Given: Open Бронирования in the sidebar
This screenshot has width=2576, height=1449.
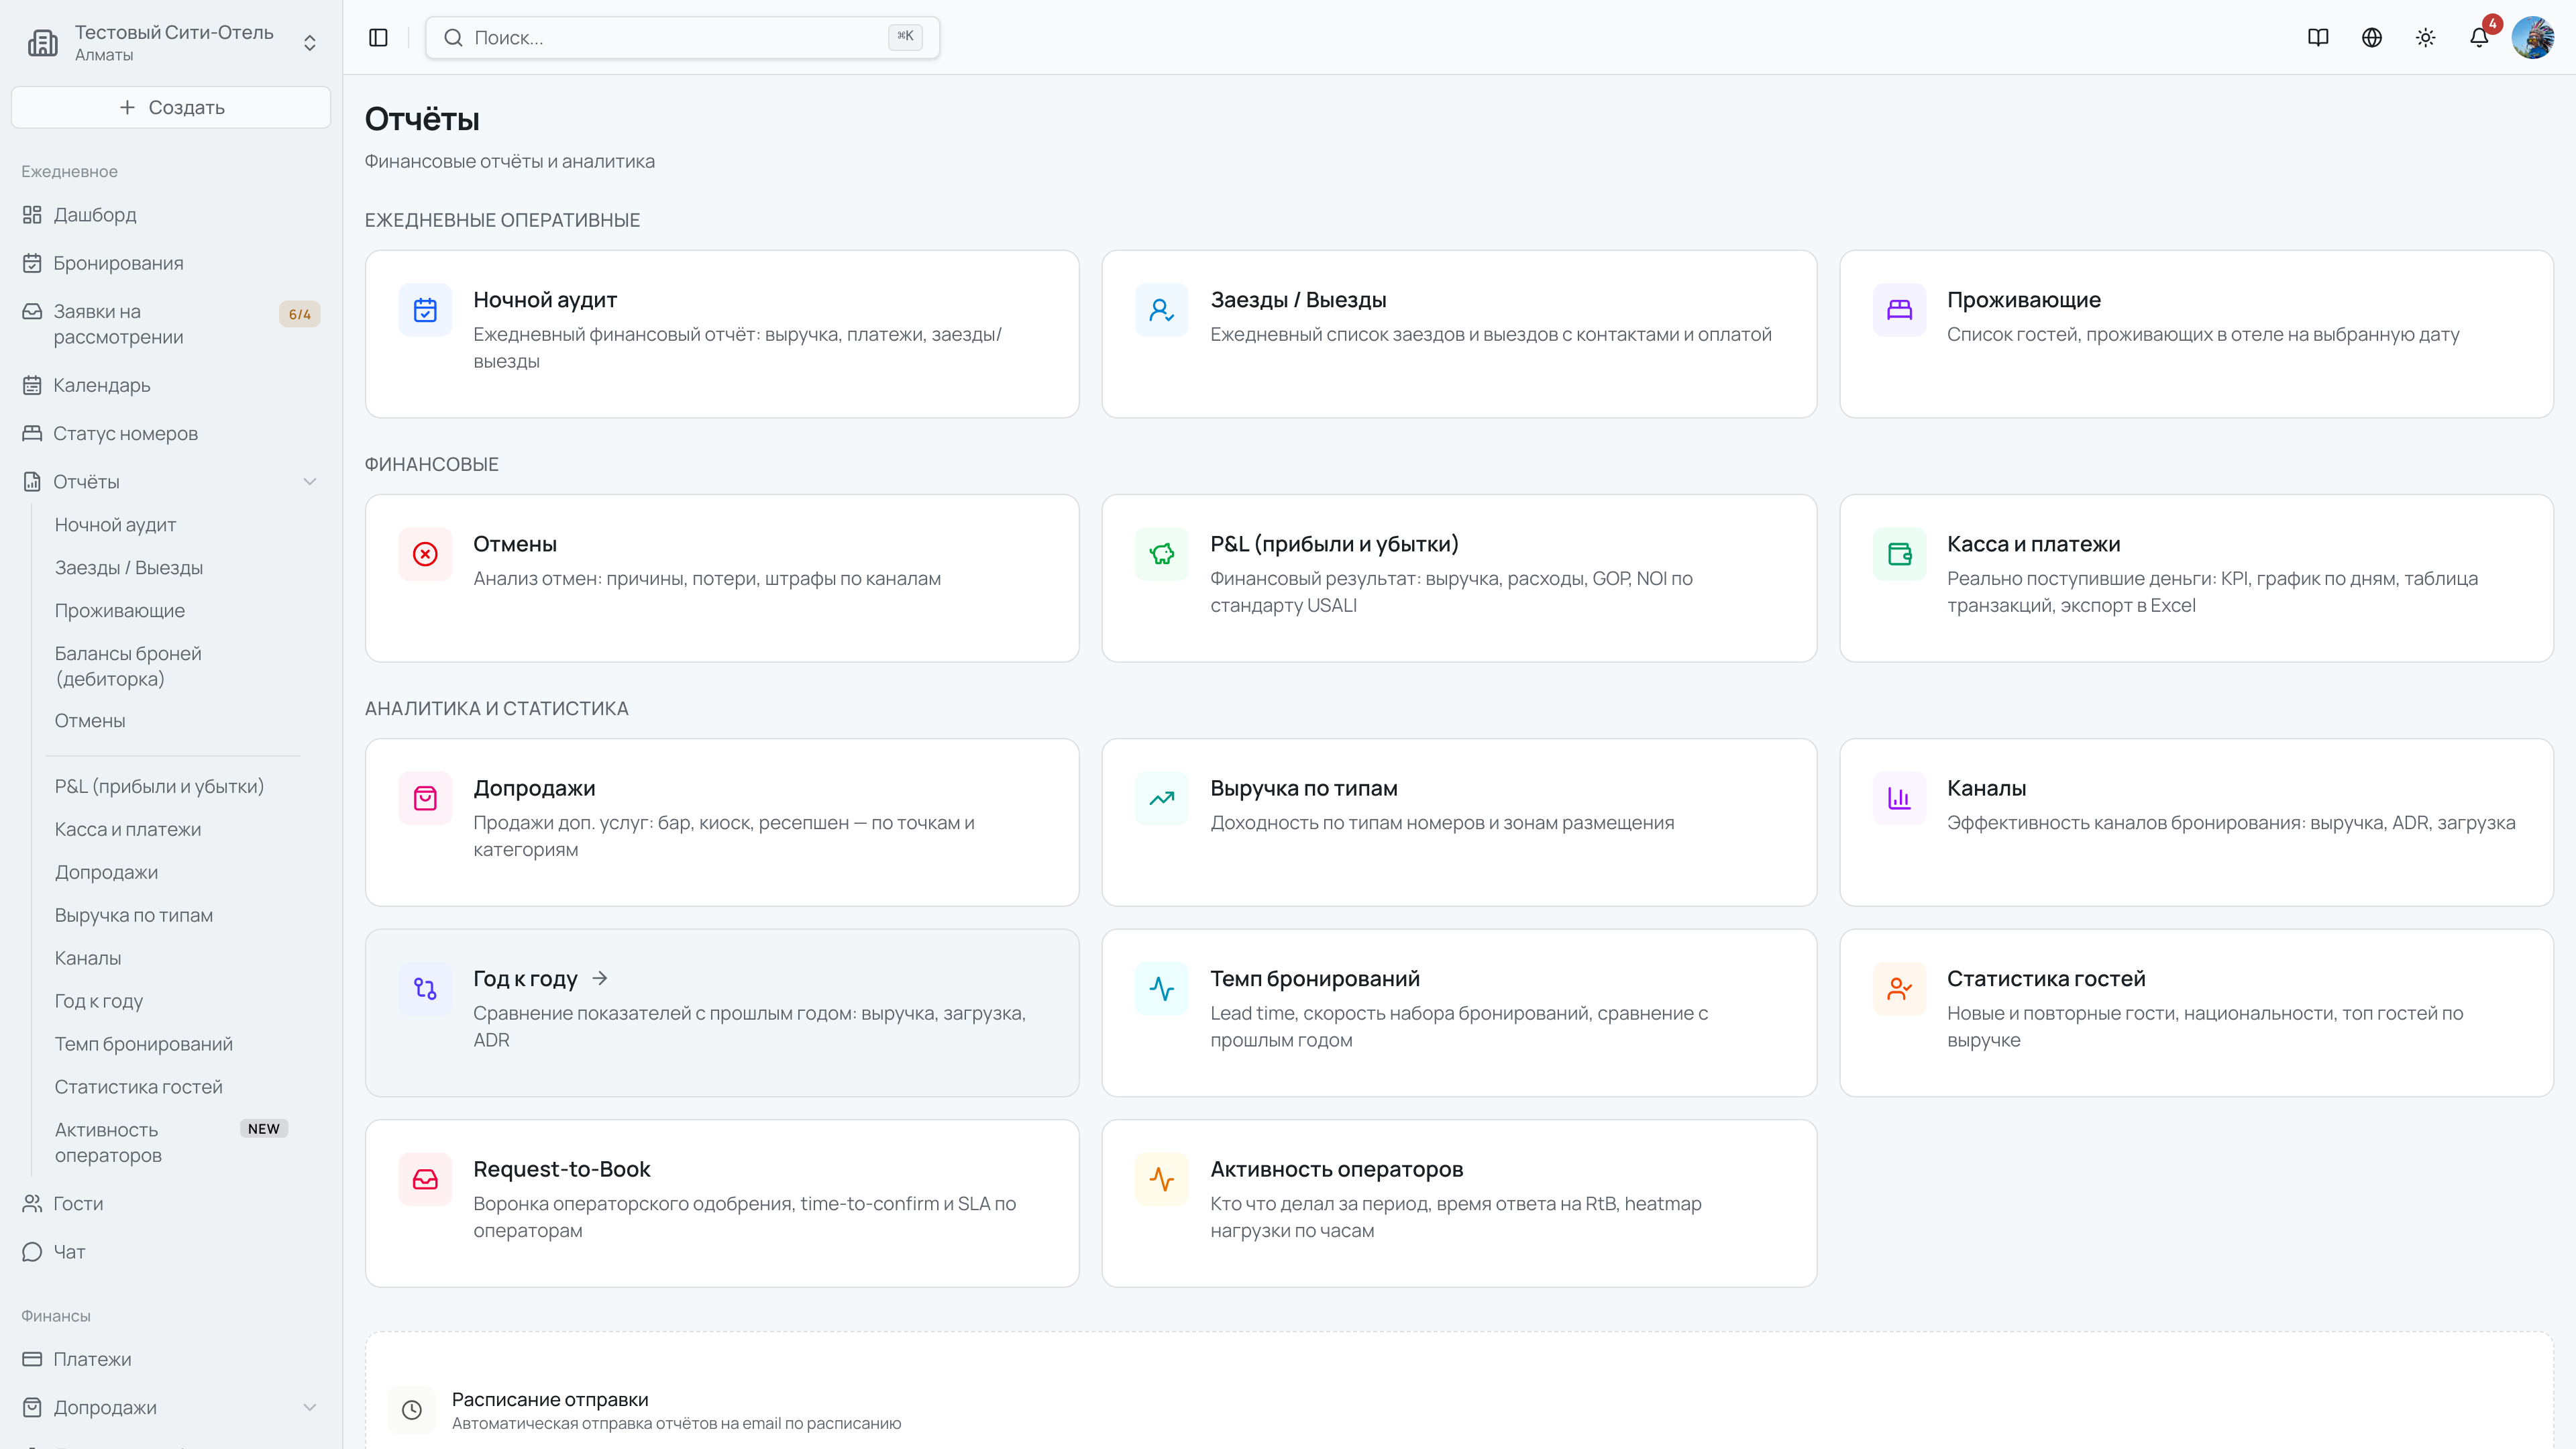Looking at the screenshot, I should 171,263.
